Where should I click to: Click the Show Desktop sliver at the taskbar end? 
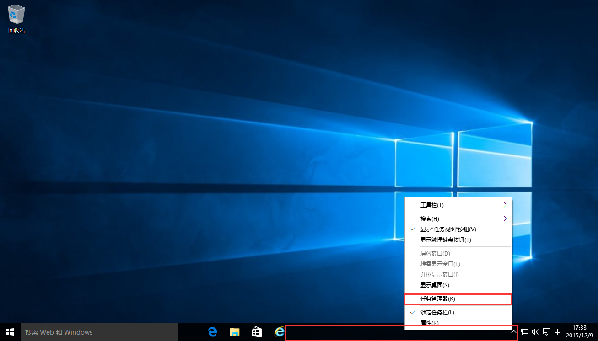click(596, 332)
